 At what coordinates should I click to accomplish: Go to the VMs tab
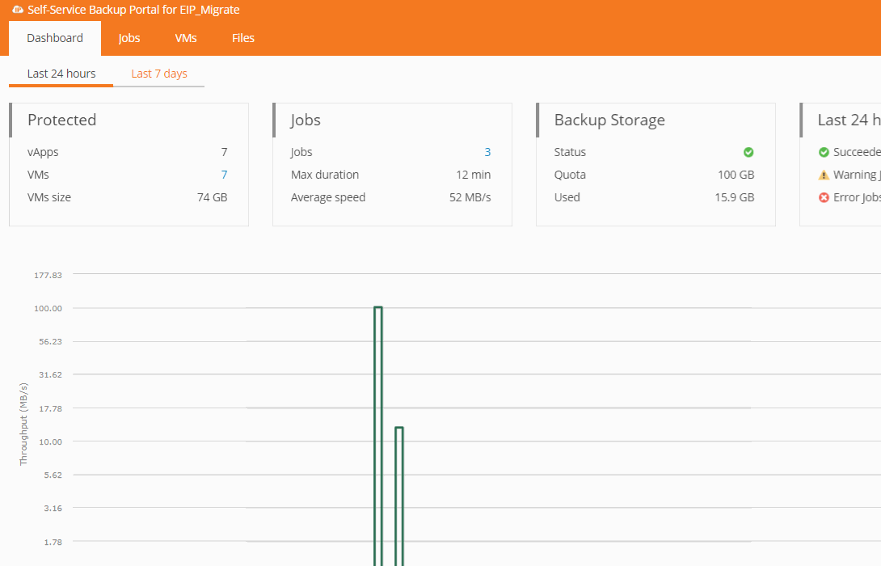(x=186, y=38)
